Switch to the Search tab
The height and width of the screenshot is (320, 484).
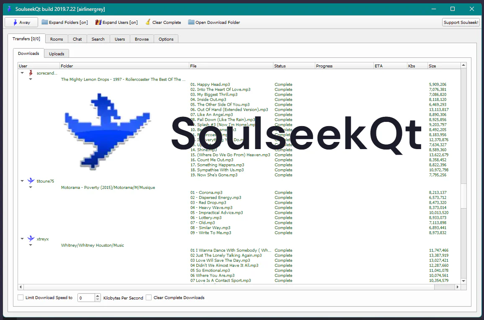point(98,39)
